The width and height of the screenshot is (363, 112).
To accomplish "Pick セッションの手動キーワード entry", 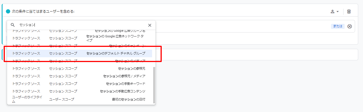I will [80, 84].
